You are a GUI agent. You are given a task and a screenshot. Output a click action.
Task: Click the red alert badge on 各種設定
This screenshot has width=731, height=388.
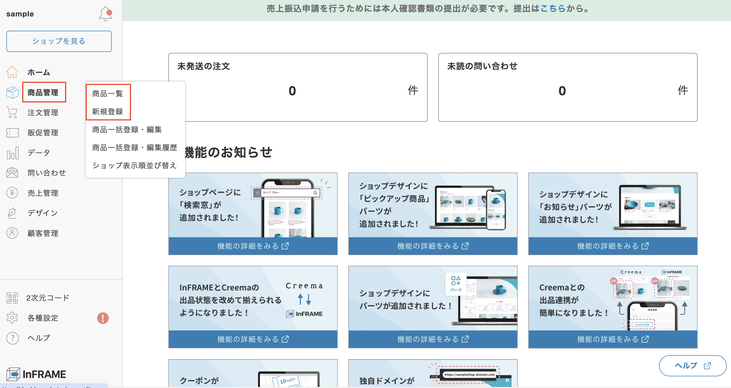click(x=103, y=318)
